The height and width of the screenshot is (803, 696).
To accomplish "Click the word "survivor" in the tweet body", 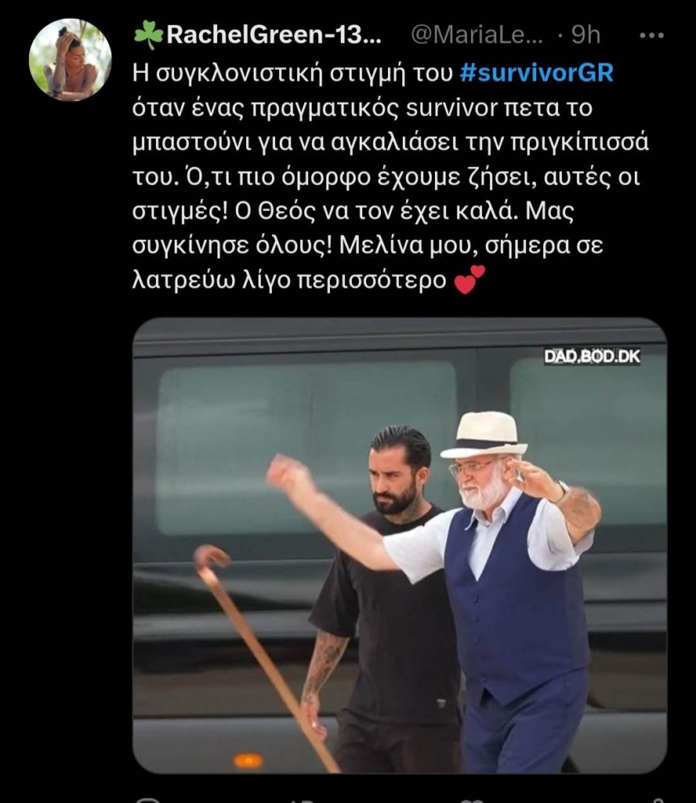I will [451, 107].
